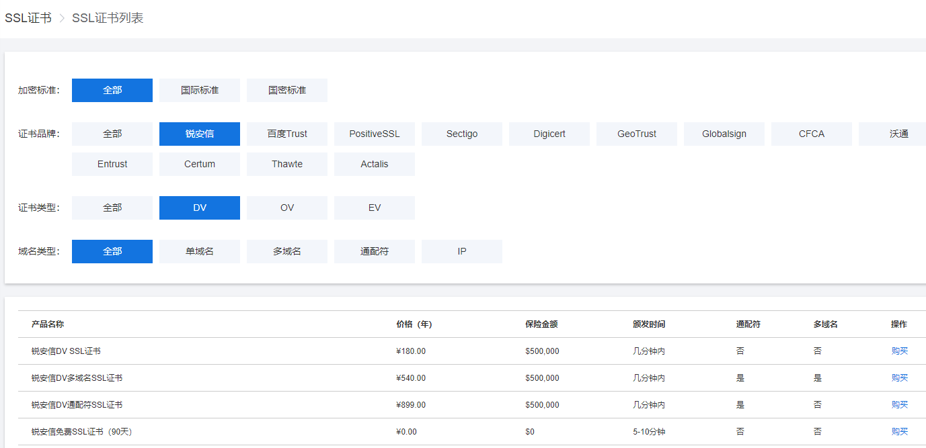Choose the Digicert brand filter
Viewport: 926px width, 448px height.
point(549,134)
